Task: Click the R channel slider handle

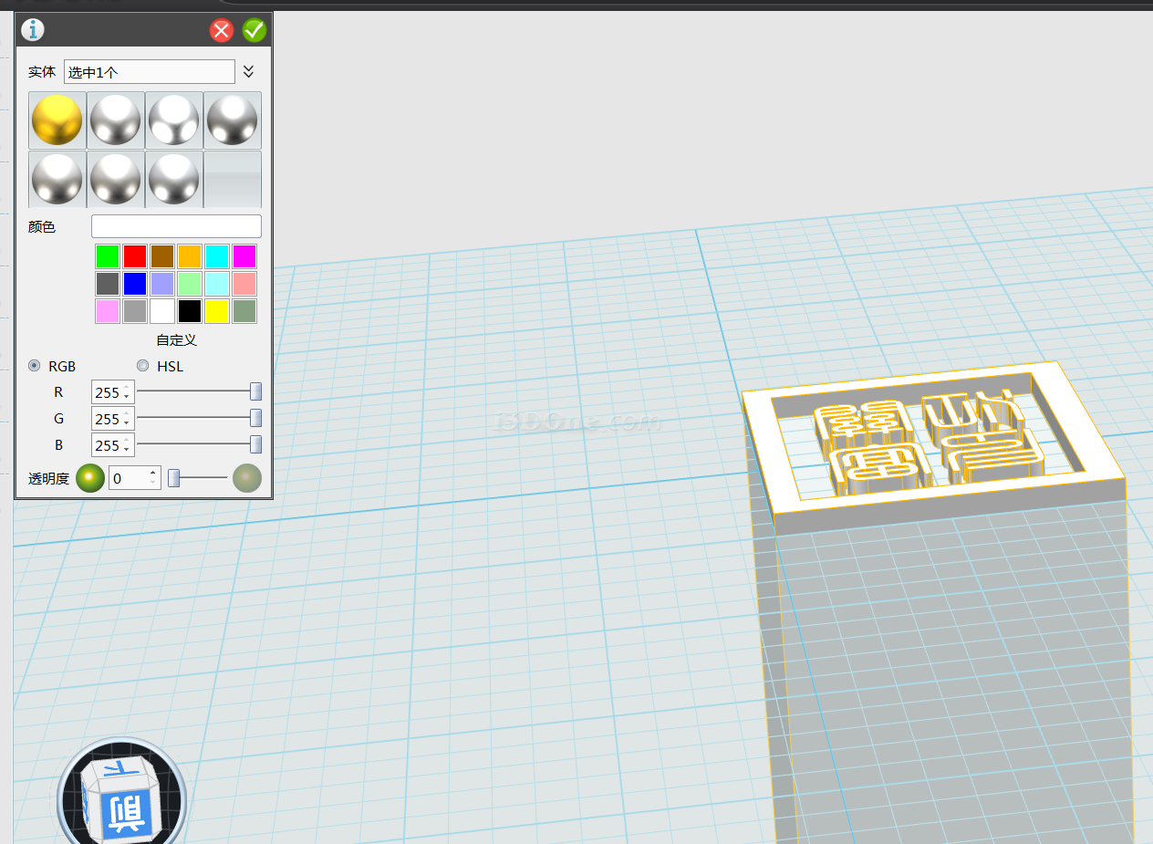Action: [x=256, y=391]
